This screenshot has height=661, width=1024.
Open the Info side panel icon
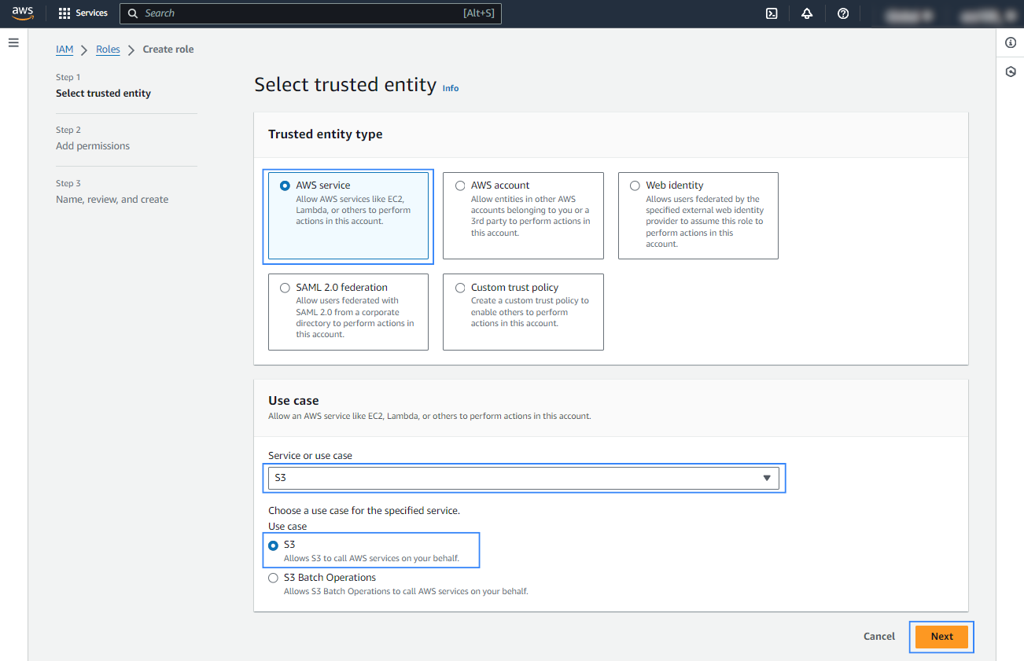(1011, 42)
